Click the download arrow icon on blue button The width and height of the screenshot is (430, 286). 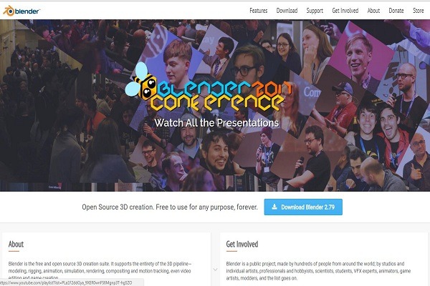click(274, 207)
